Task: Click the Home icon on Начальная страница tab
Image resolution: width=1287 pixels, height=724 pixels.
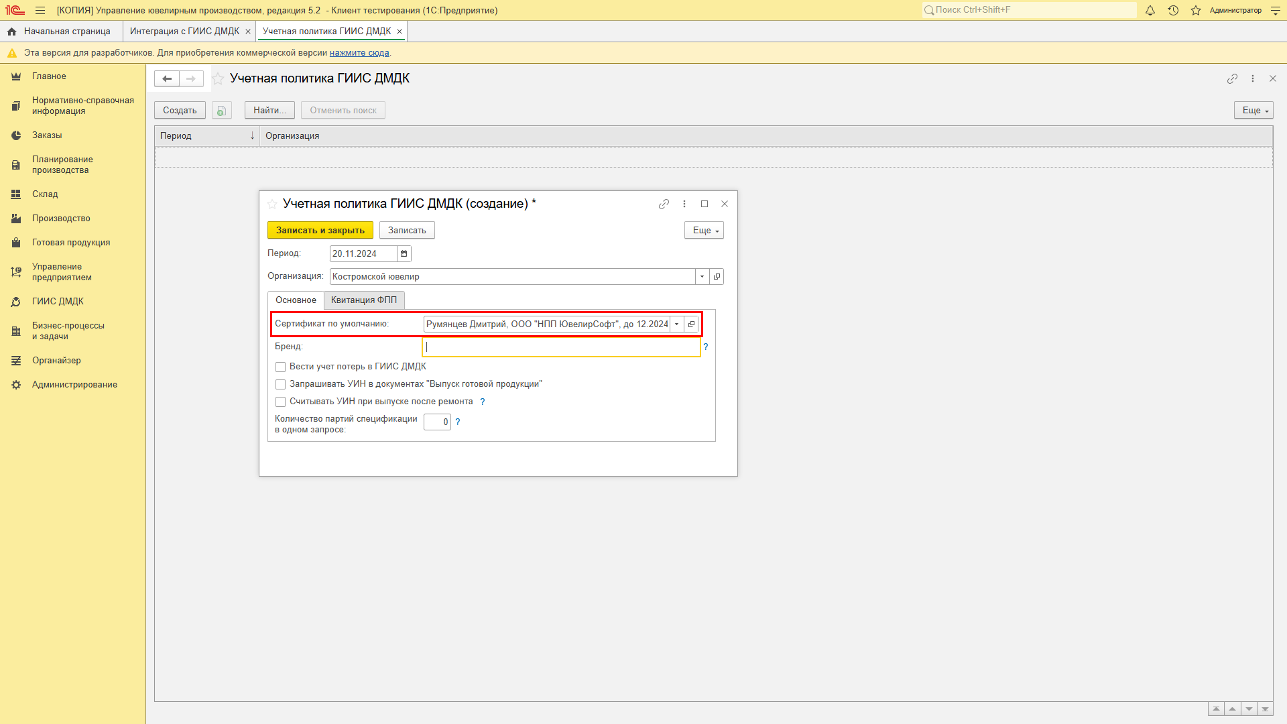Action: 12,32
